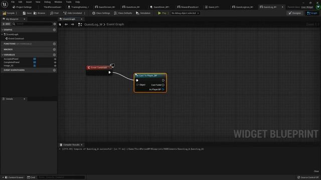This screenshot has height=180, width=321.
Task: Open Class Settings
Action: (x=101, y=13)
